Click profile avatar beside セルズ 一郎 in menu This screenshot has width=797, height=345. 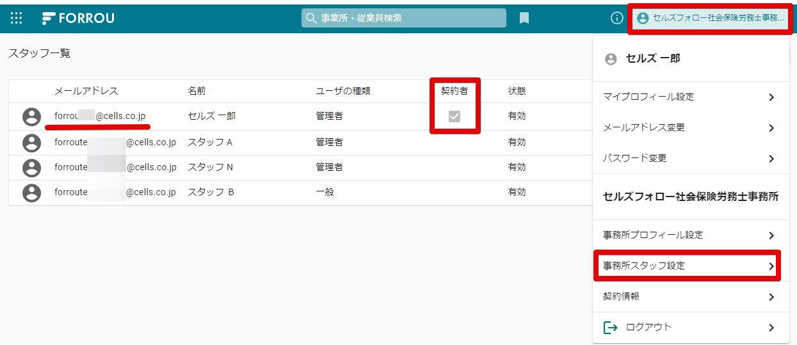click(x=611, y=59)
